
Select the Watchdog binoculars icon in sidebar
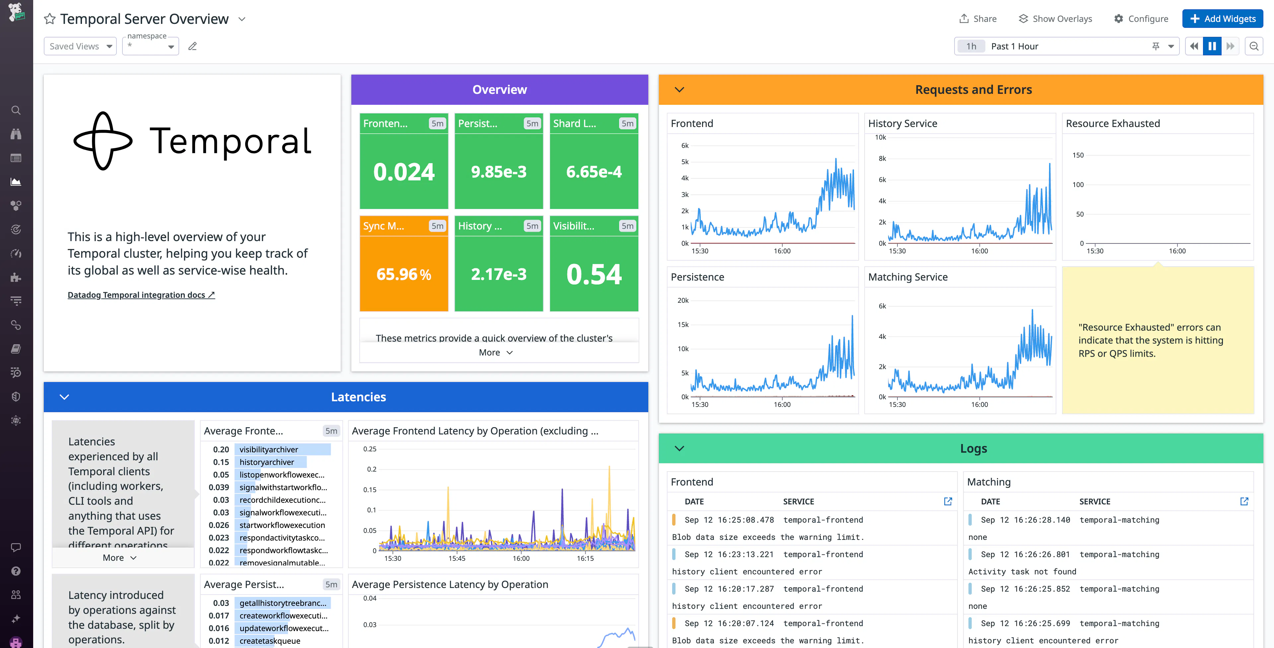click(16, 134)
